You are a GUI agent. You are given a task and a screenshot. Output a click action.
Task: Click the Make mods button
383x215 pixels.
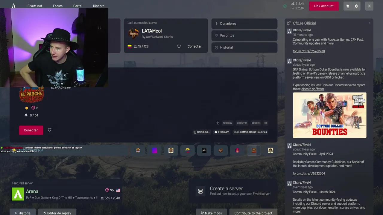(211, 213)
